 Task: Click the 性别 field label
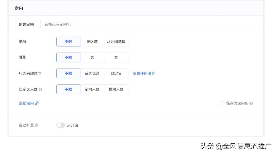23,57
